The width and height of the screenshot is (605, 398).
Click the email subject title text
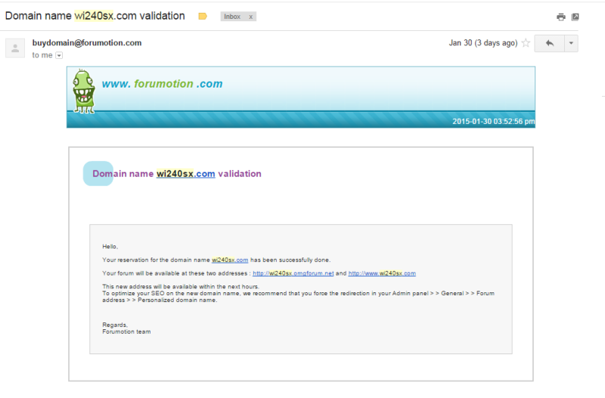[95, 16]
